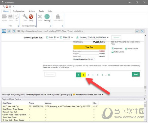Click the Phone column header

pos(36,103)
